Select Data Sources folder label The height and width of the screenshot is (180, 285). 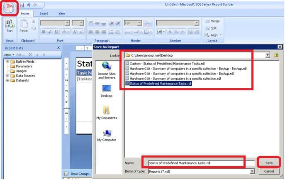[25, 76]
